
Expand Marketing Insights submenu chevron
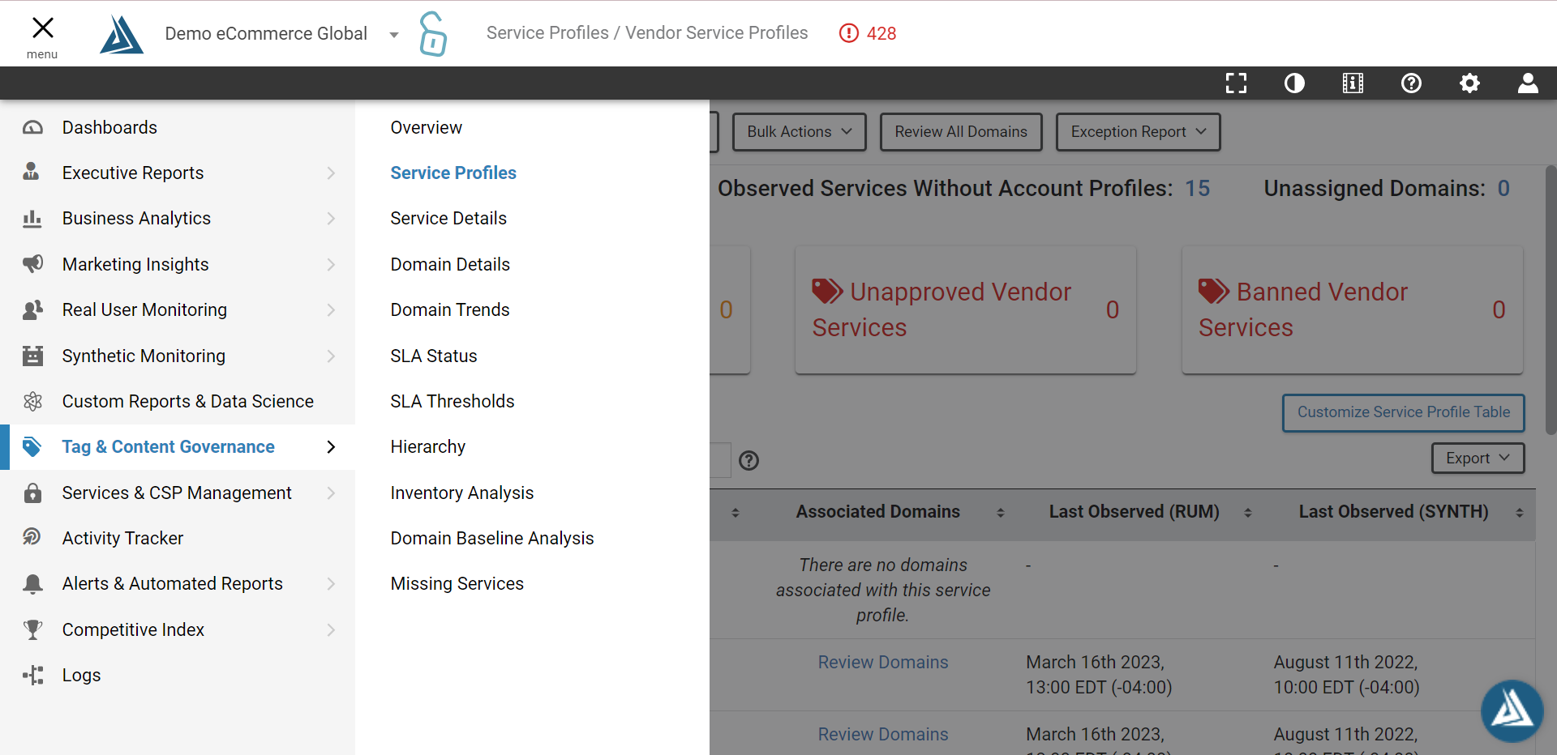click(x=331, y=264)
